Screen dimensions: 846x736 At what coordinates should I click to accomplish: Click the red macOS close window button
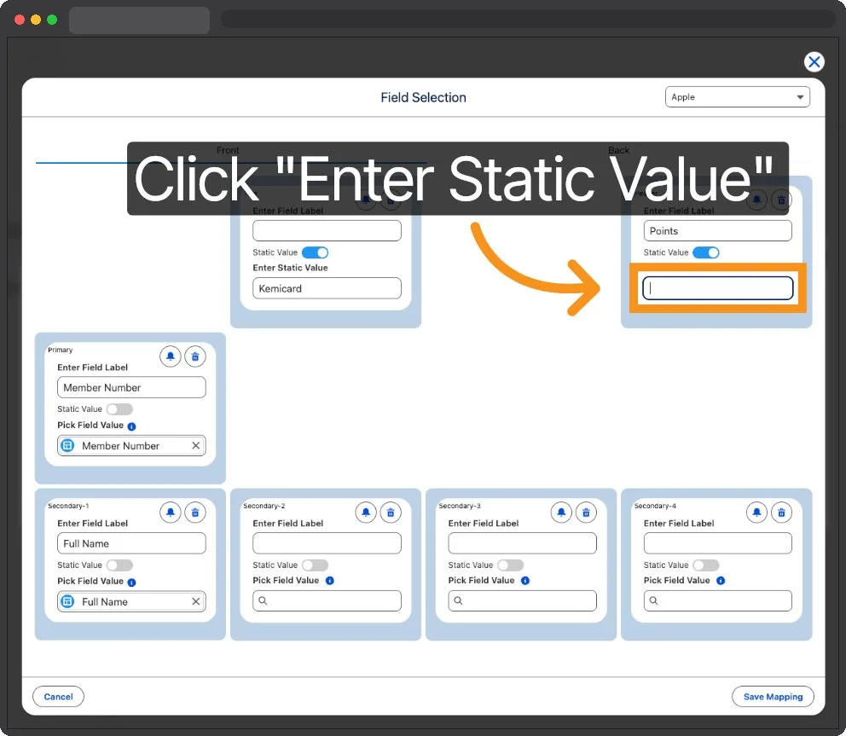[x=20, y=20]
